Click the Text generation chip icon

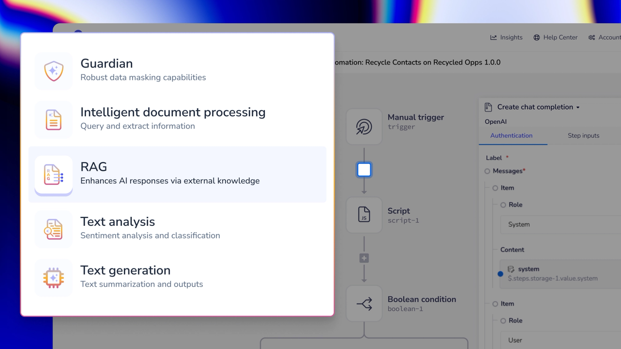tap(54, 278)
